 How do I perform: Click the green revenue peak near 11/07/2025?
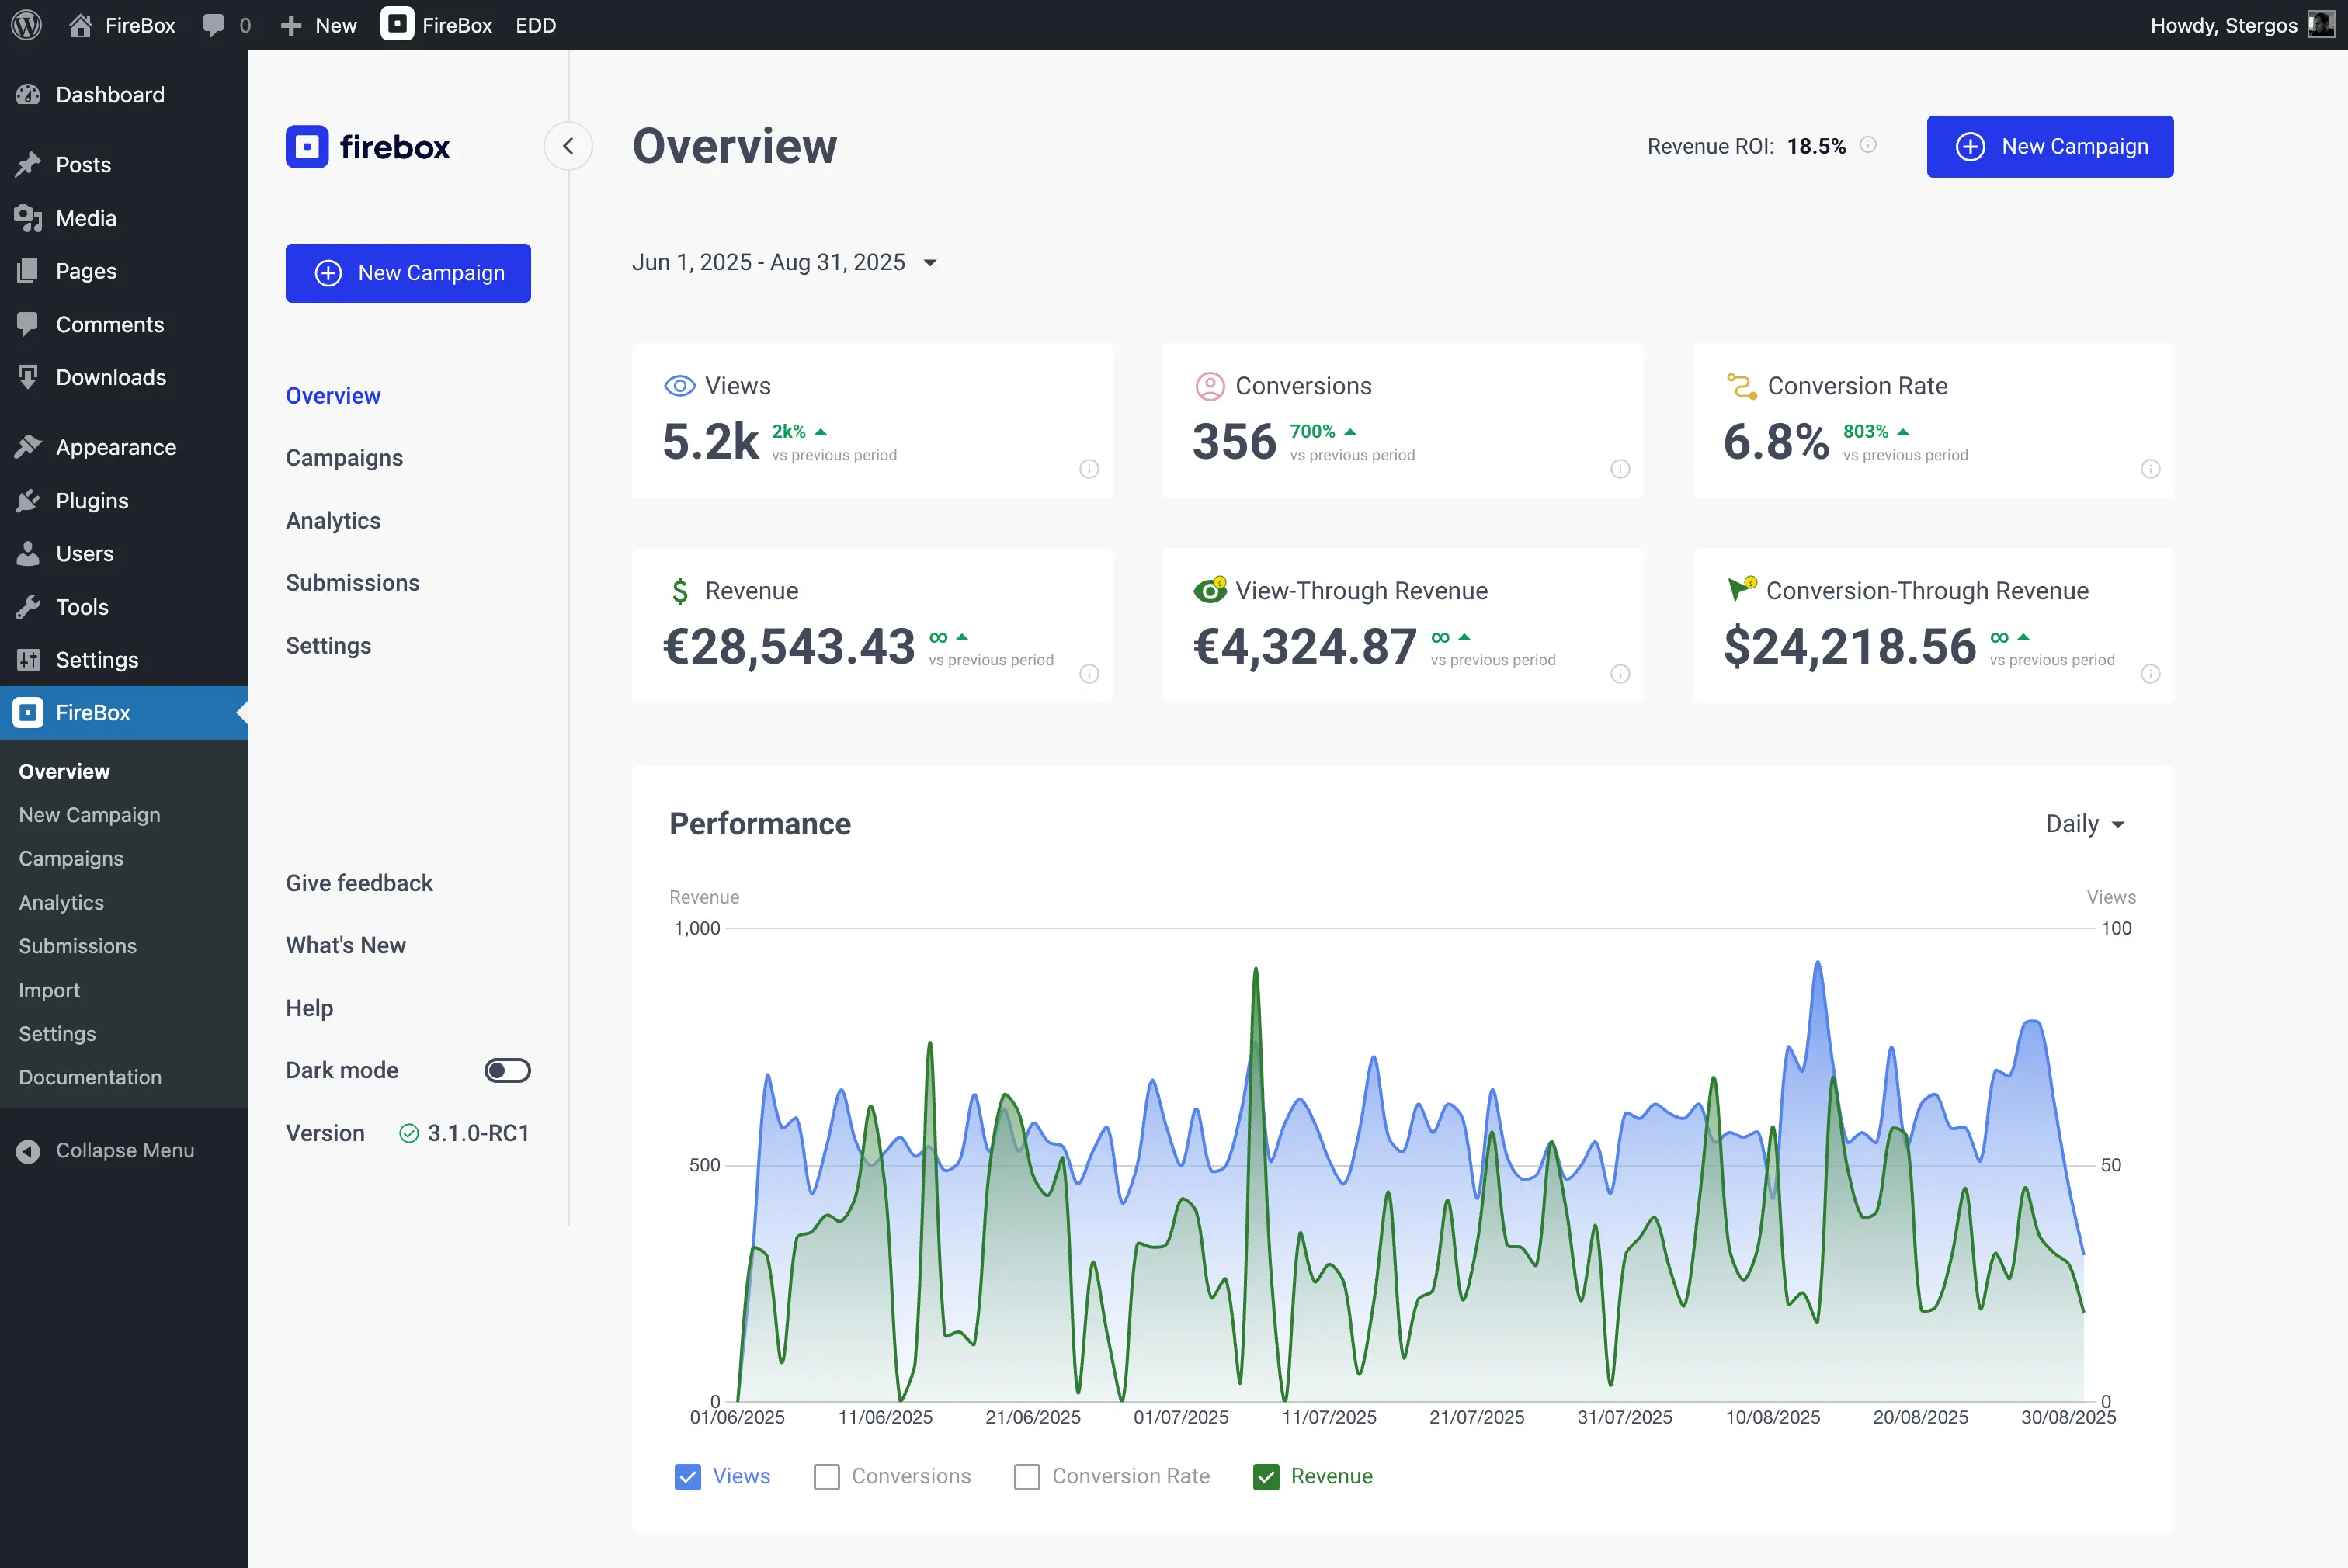click(1255, 970)
